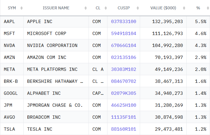The image size is (210, 135).
Task: Open Nvidia CUSIP link 67066G104
Action: 123,45
